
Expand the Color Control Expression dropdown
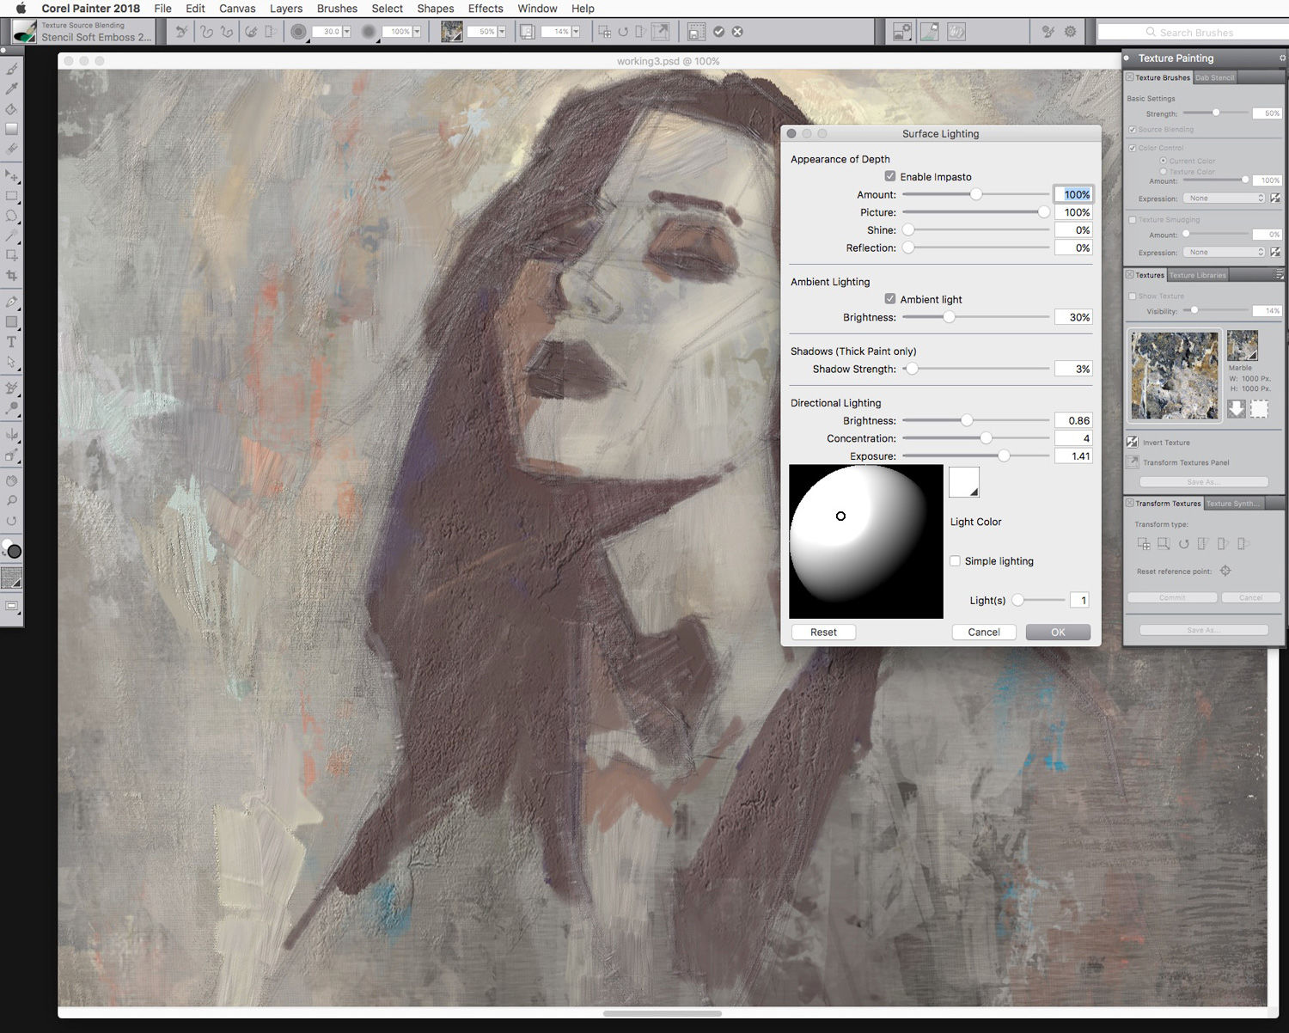pos(1224,199)
